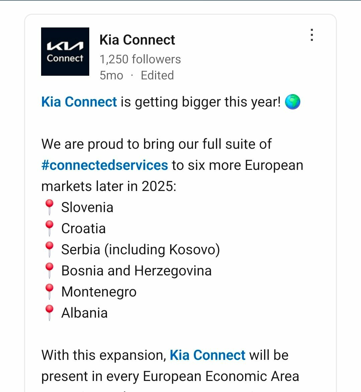This screenshot has height=392, width=361.
Task: Click the red pin beside Croatia
Action: (x=49, y=228)
